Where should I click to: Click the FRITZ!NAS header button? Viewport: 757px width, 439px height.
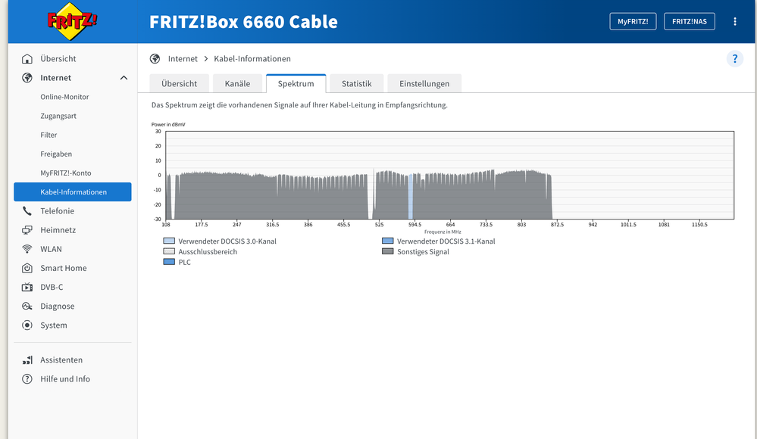[690, 21]
